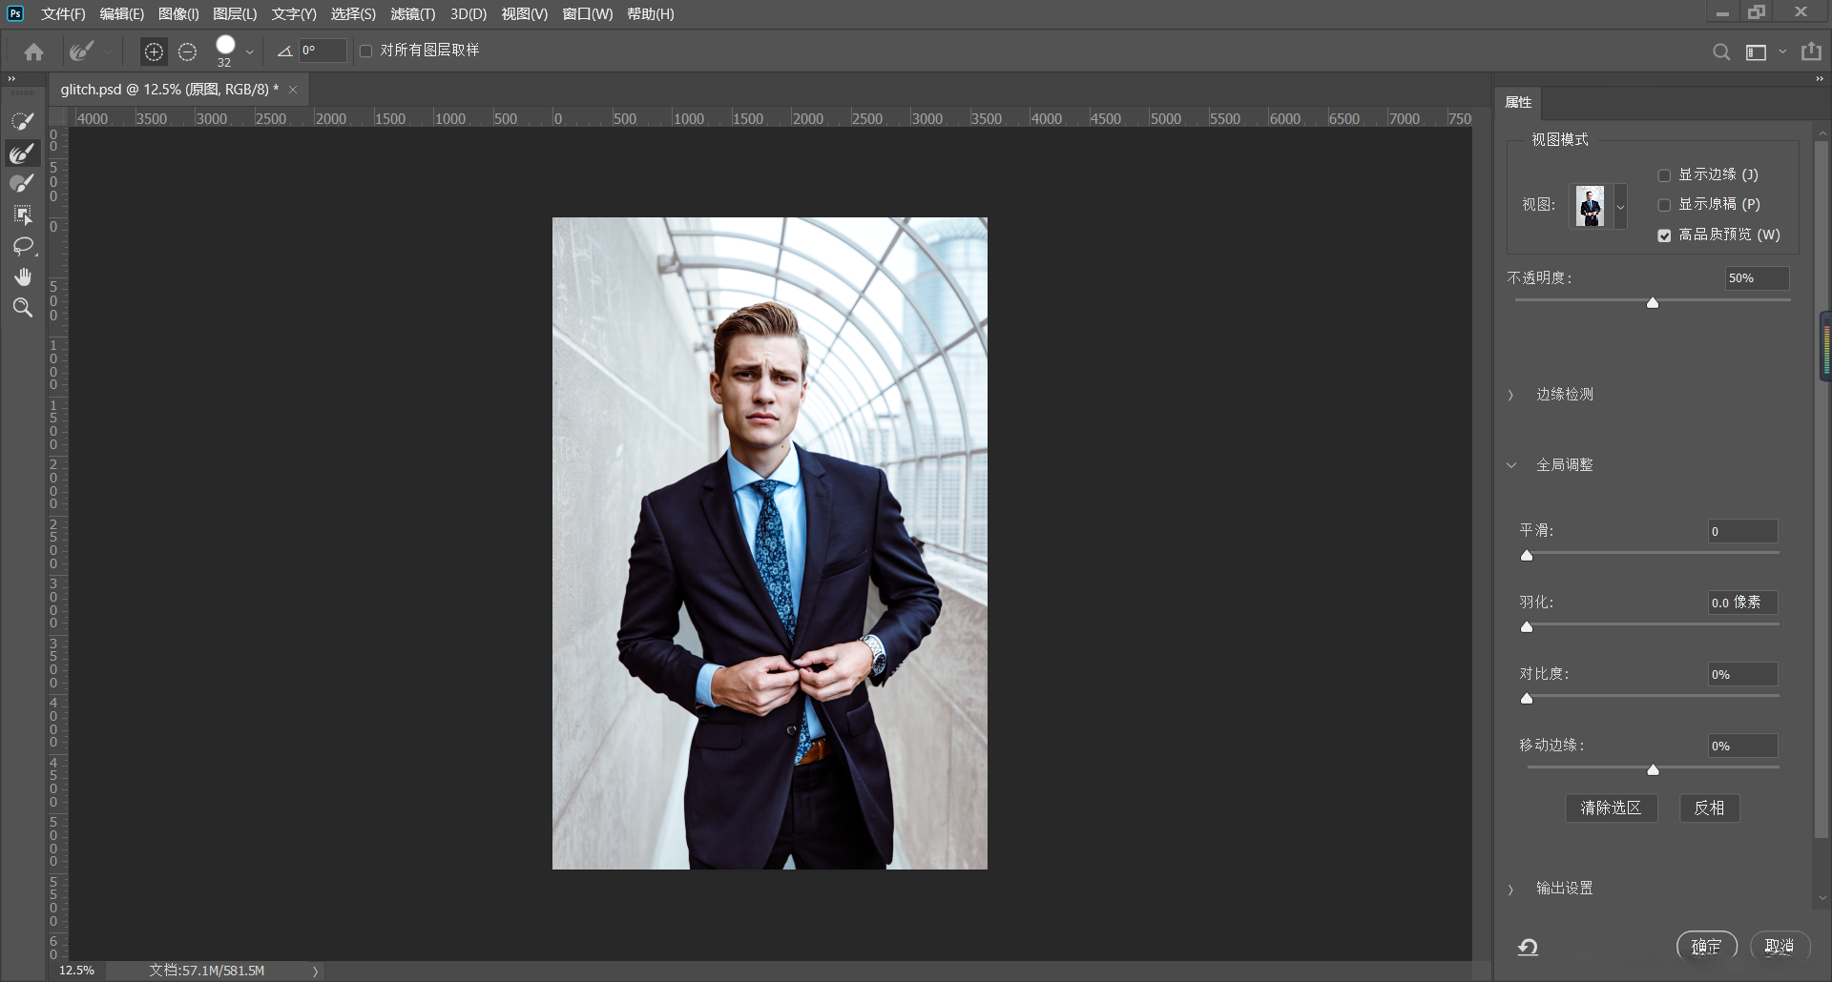The image size is (1832, 982).
Task: Click the Home icon in options bar
Action: point(34,51)
